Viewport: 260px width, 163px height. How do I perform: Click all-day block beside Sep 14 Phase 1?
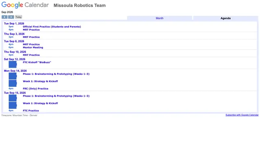pyautogui.click(x=13, y=76)
